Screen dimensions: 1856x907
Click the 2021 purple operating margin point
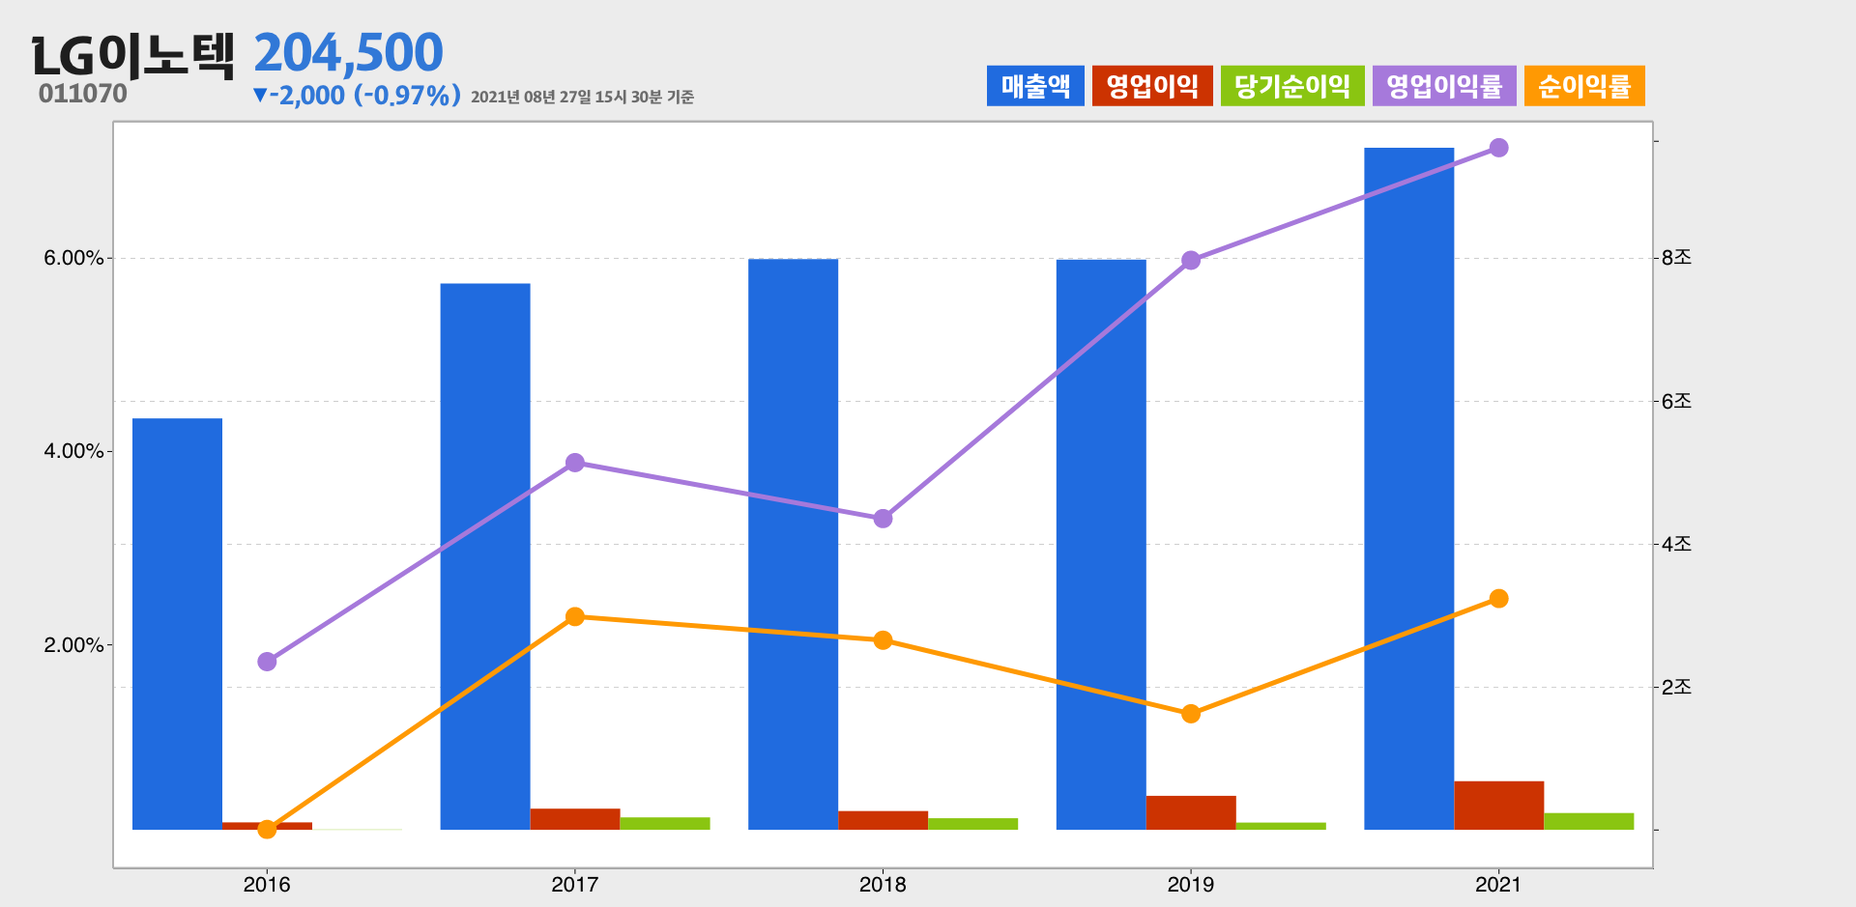point(1498,148)
